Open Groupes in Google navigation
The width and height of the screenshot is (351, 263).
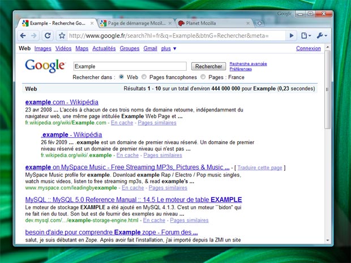[x=130, y=49]
